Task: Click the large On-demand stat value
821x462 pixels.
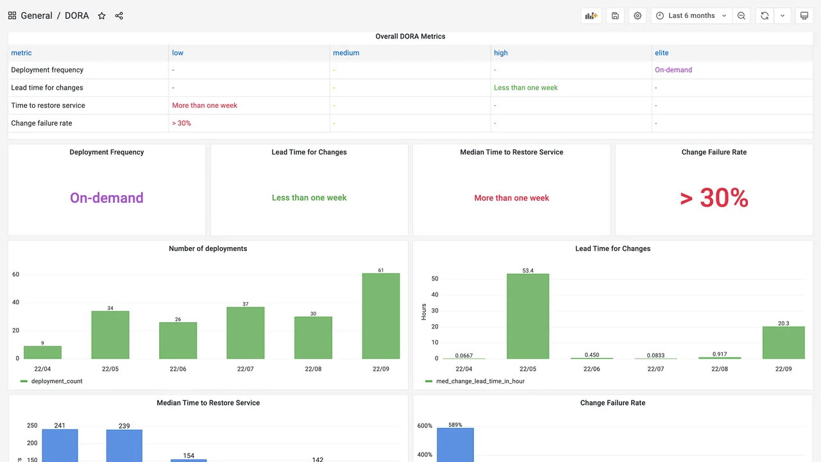Action: [106, 198]
